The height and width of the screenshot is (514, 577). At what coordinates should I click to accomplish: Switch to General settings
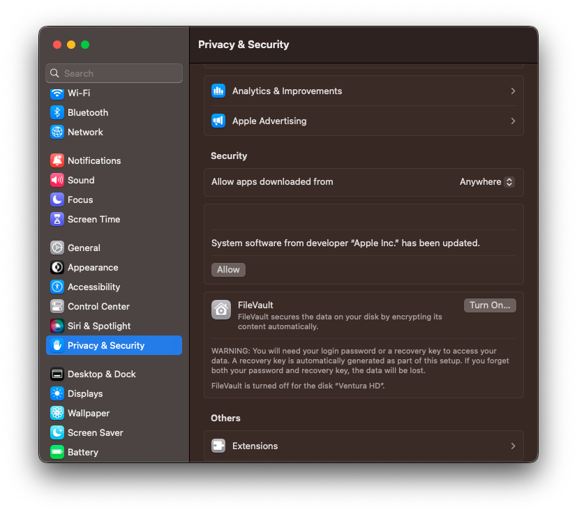tap(114, 248)
